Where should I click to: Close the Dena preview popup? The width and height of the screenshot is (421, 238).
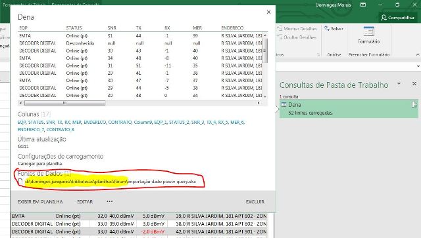click(x=268, y=12)
